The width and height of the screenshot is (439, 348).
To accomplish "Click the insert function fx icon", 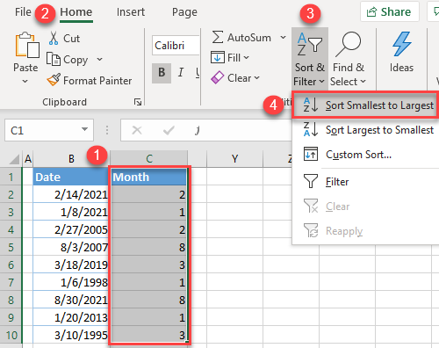I will (x=198, y=130).
